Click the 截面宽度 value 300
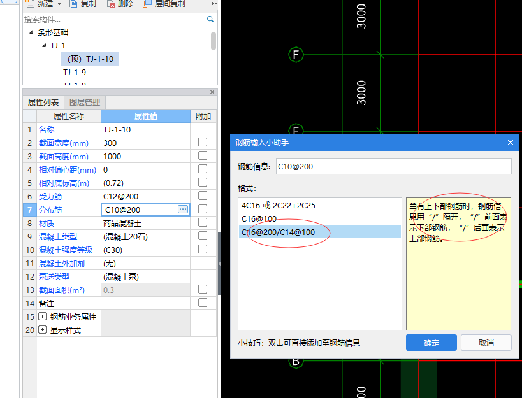 [x=145, y=143]
